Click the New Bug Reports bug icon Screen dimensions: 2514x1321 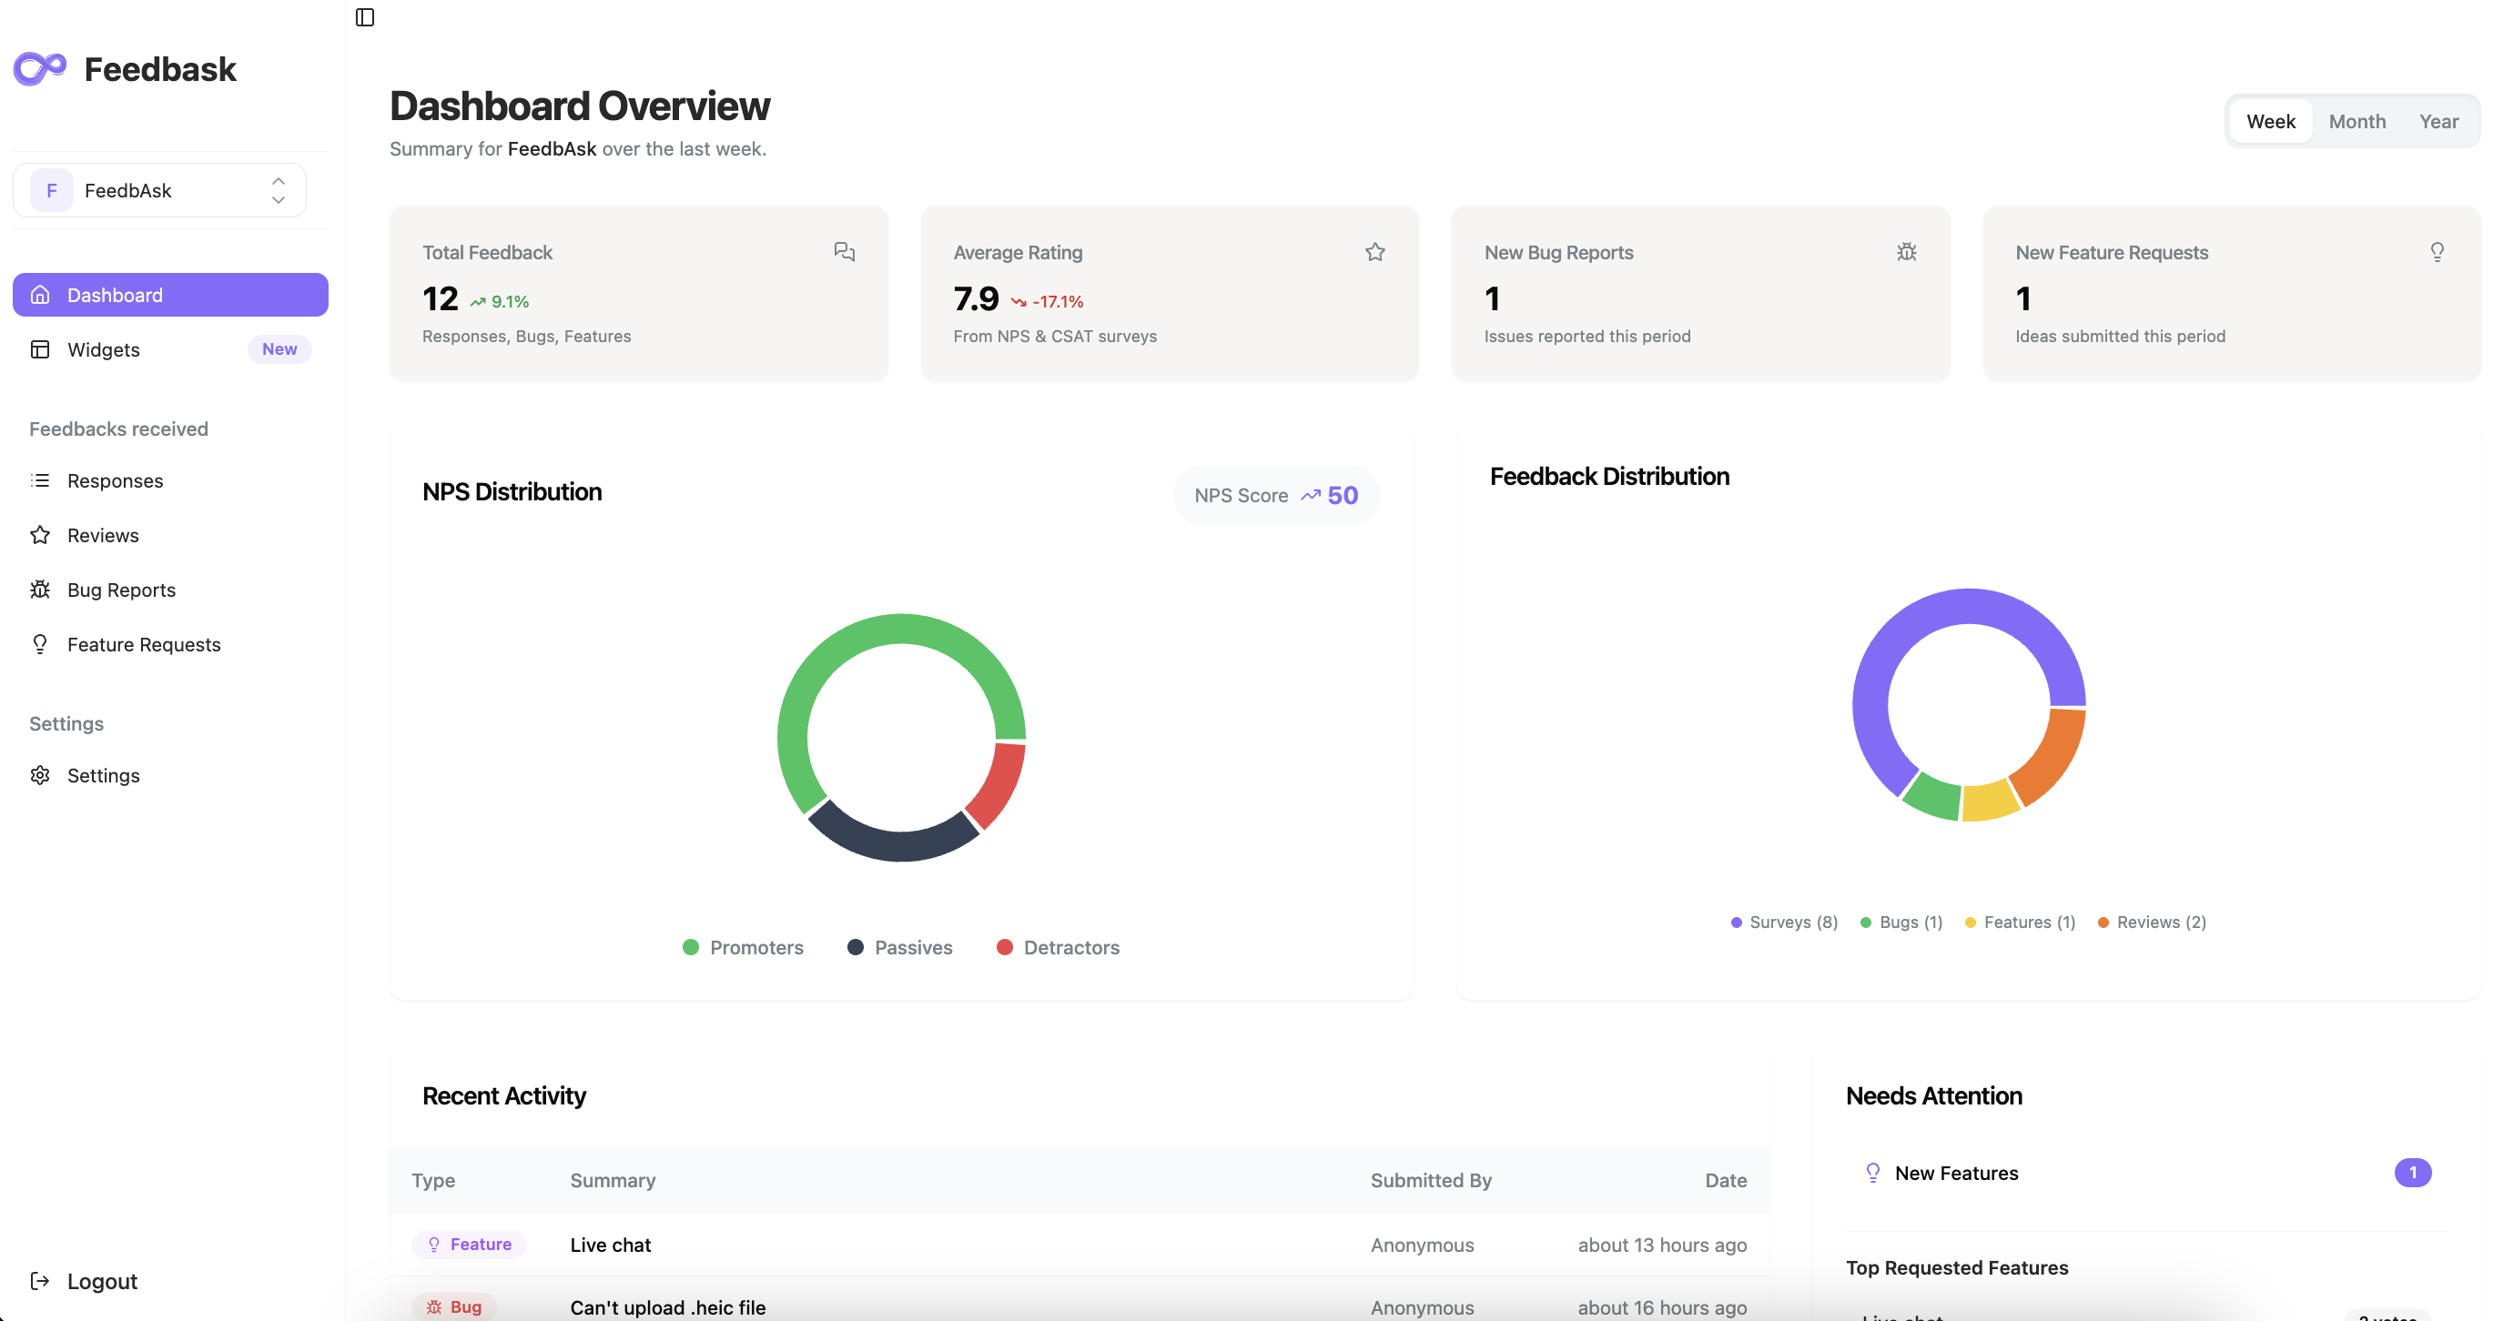click(1906, 252)
